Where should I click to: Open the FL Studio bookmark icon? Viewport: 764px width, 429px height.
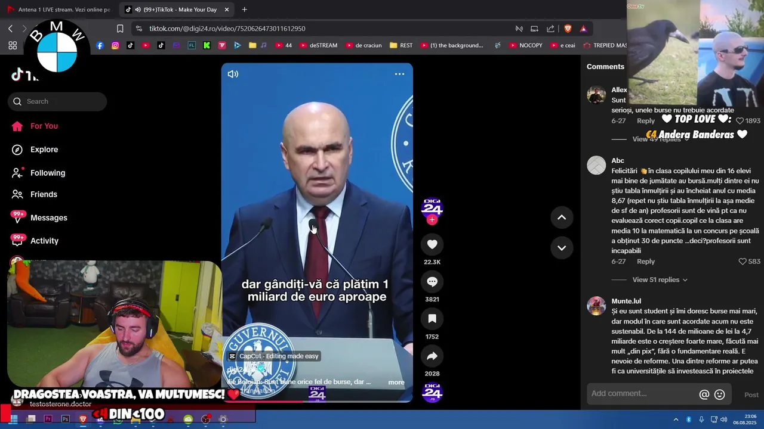(x=192, y=45)
